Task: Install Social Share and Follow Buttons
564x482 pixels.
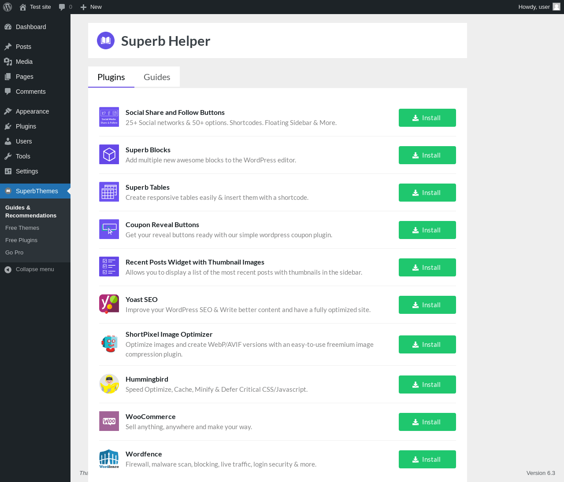Action: click(x=427, y=118)
